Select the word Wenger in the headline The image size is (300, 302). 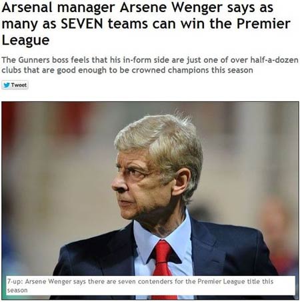click(197, 8)
